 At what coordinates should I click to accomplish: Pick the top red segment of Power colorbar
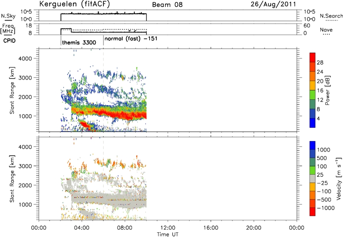tap(313, 57)
